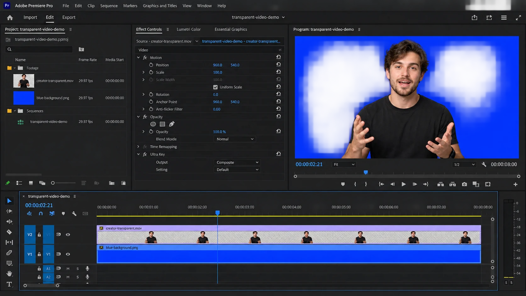526x296 pixels.
Task: Select the Rectangle shape tool
Action: click(x=9, y=263)
